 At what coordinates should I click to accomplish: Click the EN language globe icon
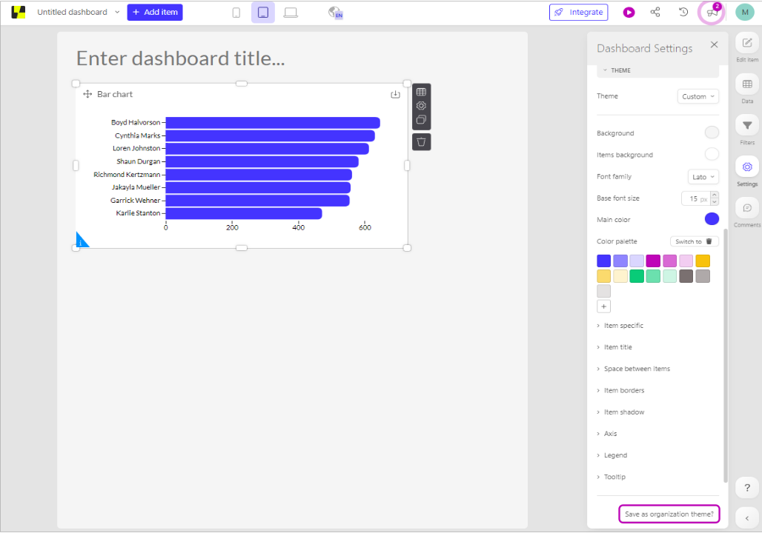click(x=335, y=12)
